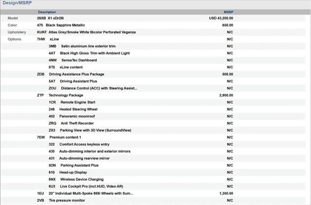Click N/C value for Head-up Display
Image resolution: width=311 pixels, height=205 pixels.
click(x=230, y=172)
